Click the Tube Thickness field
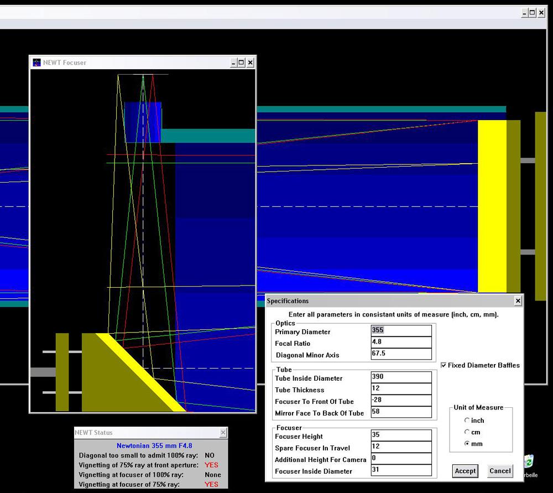Image resolution: width=553 pixels, height=493 pixels. click(x=400, y=389)
